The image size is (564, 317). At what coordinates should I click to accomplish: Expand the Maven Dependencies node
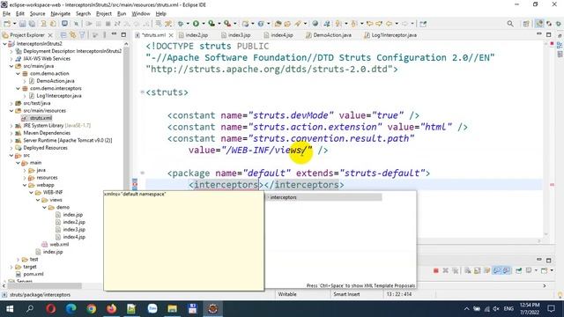11,133
